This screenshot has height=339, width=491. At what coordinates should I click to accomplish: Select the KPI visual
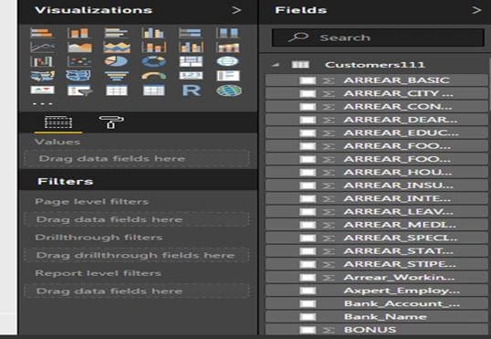click(42, 90)
